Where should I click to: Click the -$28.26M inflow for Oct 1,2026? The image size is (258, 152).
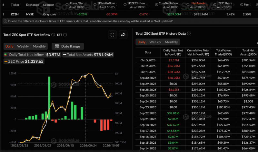pyautogui.click(x=173, y=72)
